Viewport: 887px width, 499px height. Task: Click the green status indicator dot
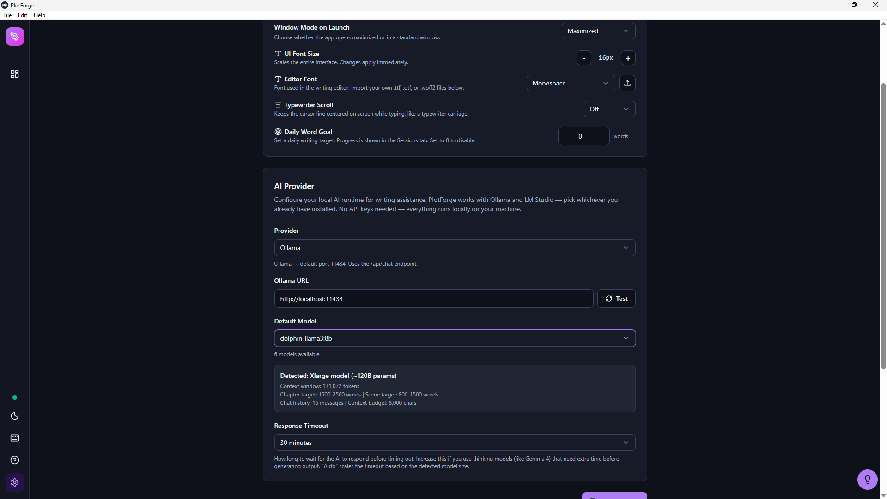15,397
